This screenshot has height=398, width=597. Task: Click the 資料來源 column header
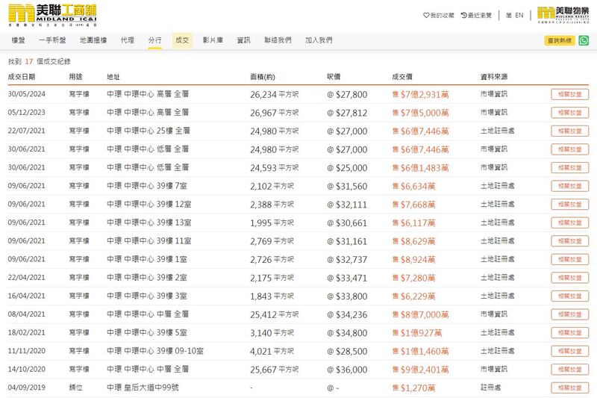click(494, 77)
